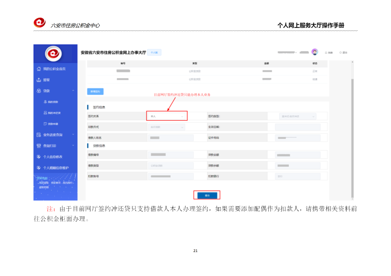Image resolution: width=391 pixels, height=276 pixels.
Task: Click the page title 安徽省六安市住房公积金网上办事大厅
Action: point(113,53)
